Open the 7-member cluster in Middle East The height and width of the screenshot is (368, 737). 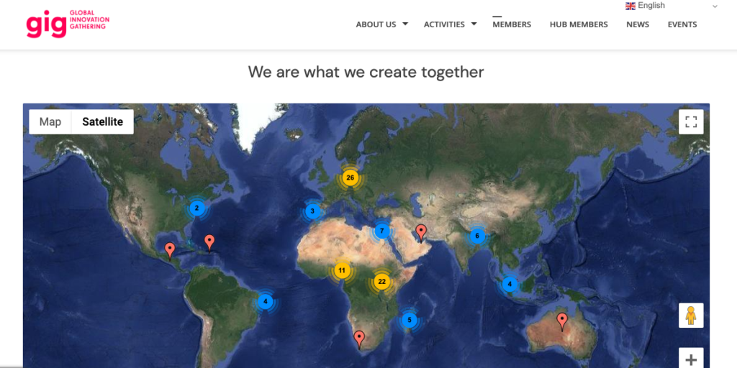[x=382, y=231]
